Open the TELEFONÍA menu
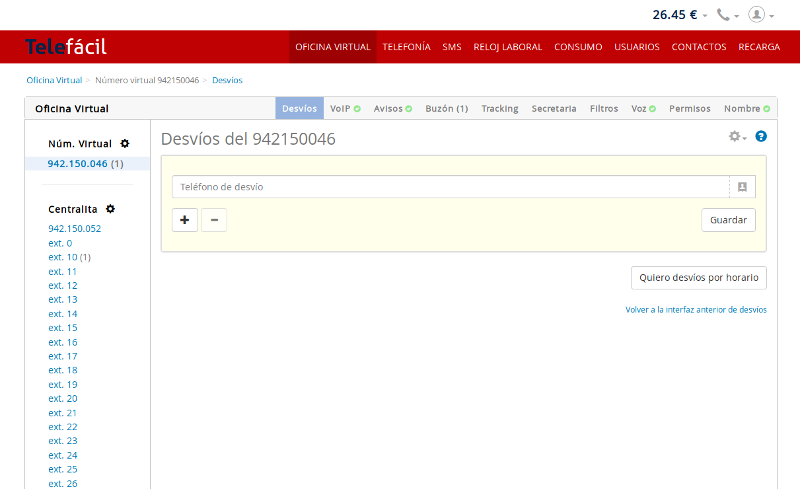This screenshot has width=800, height=489. click(406, 47)
